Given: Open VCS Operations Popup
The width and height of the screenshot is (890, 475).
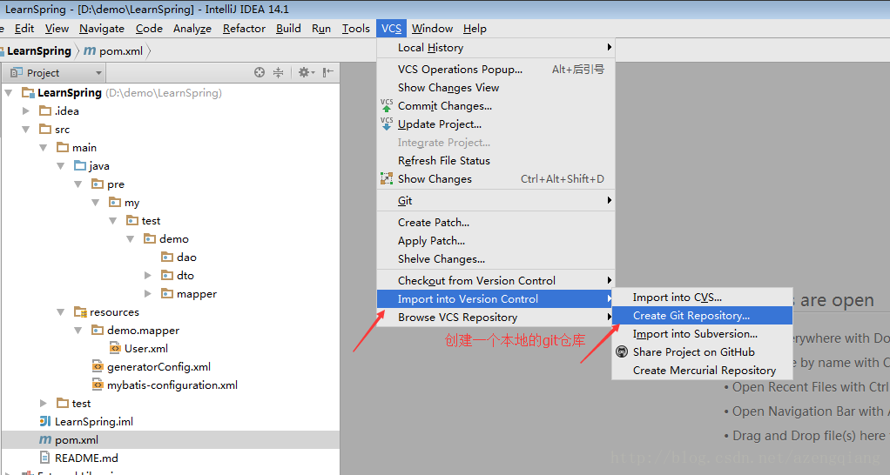Looking at the screenshot, I should (x=496, y=69).
